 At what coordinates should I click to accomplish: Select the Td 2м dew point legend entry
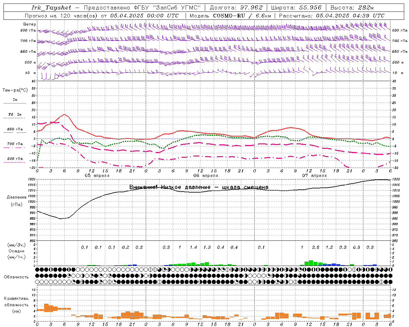[15, 114]
